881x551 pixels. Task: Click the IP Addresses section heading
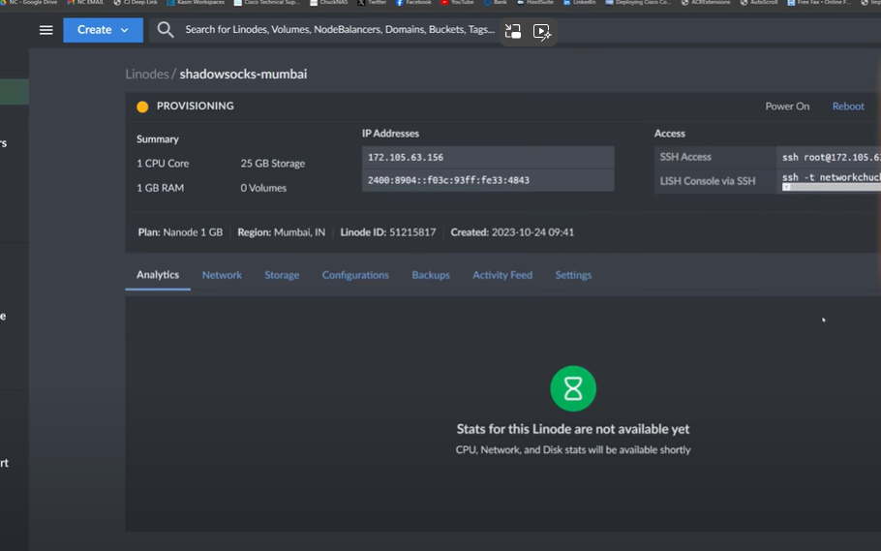coord(390,134)
